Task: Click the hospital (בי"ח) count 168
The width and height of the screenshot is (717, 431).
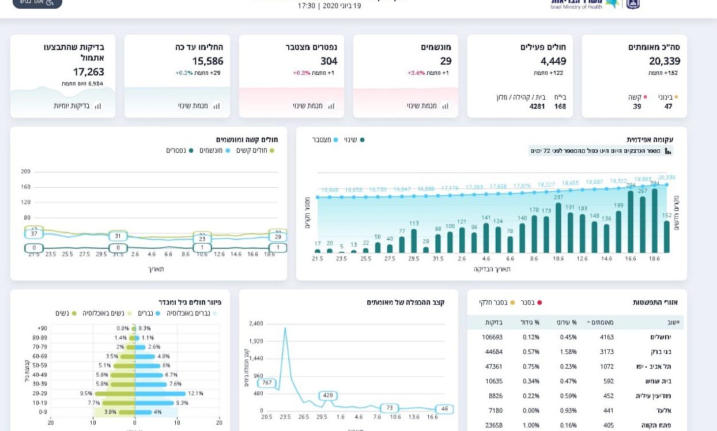Action: [560, 107]
